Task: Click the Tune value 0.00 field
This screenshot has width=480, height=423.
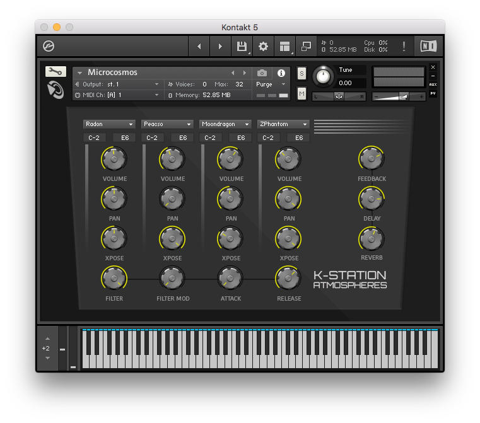Action: [x=351, y=83]
